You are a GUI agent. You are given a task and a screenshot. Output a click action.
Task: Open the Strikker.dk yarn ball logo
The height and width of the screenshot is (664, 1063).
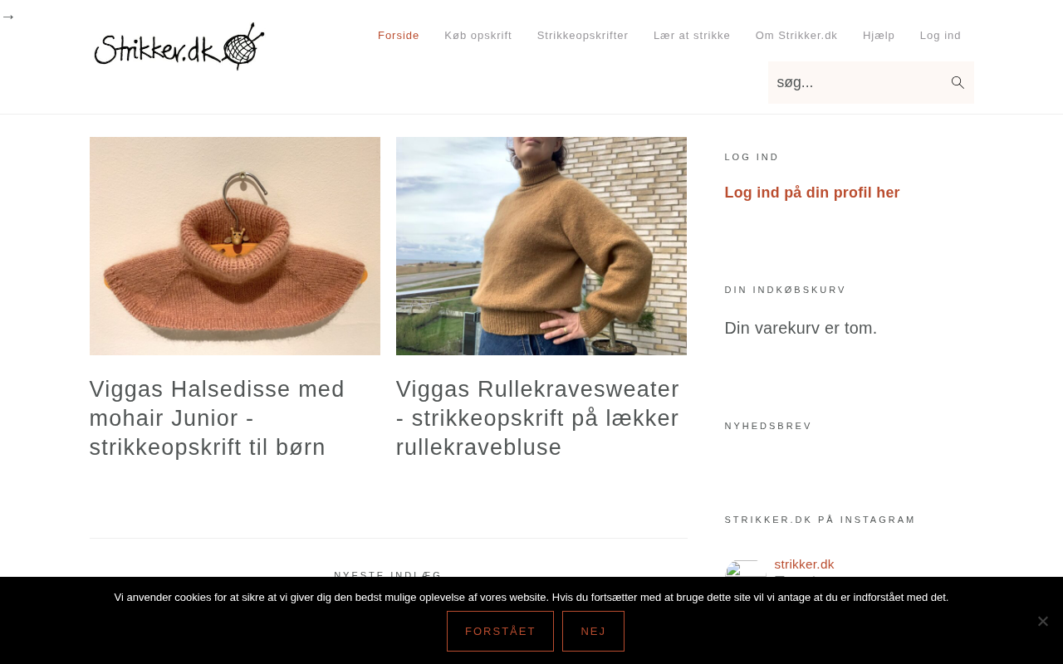[179, 46]
